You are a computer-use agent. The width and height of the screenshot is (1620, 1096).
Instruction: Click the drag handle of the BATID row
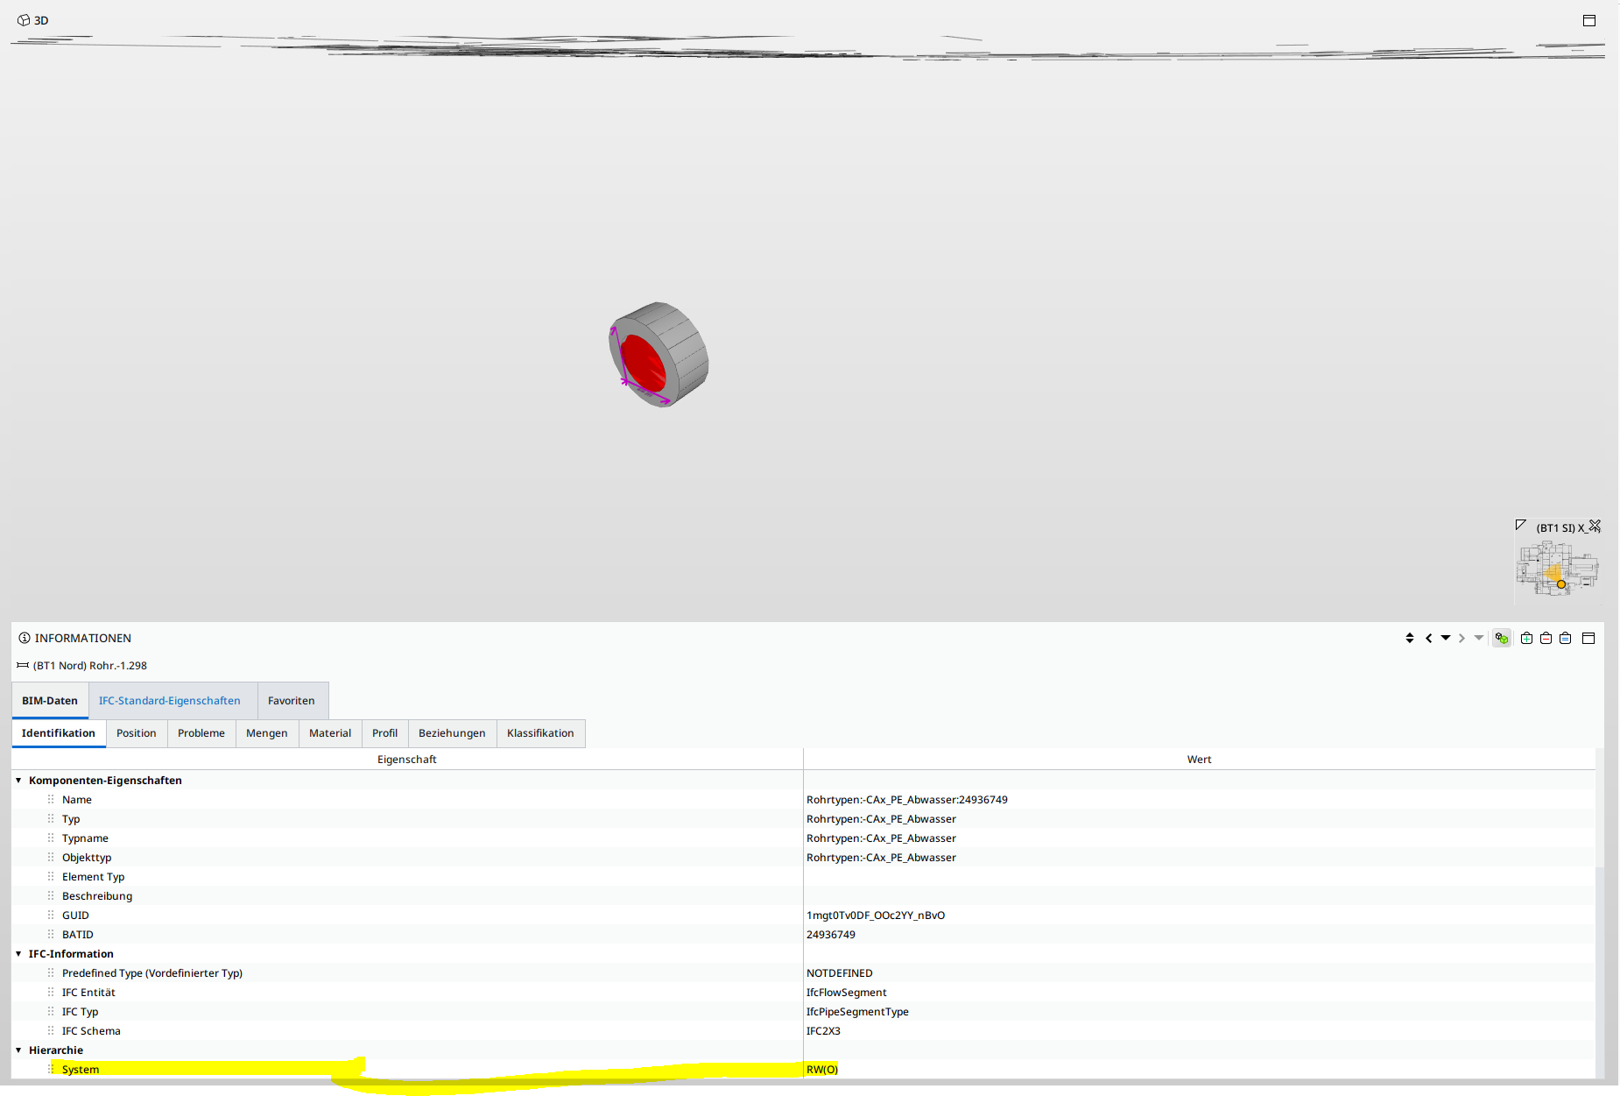click(51, 935)
